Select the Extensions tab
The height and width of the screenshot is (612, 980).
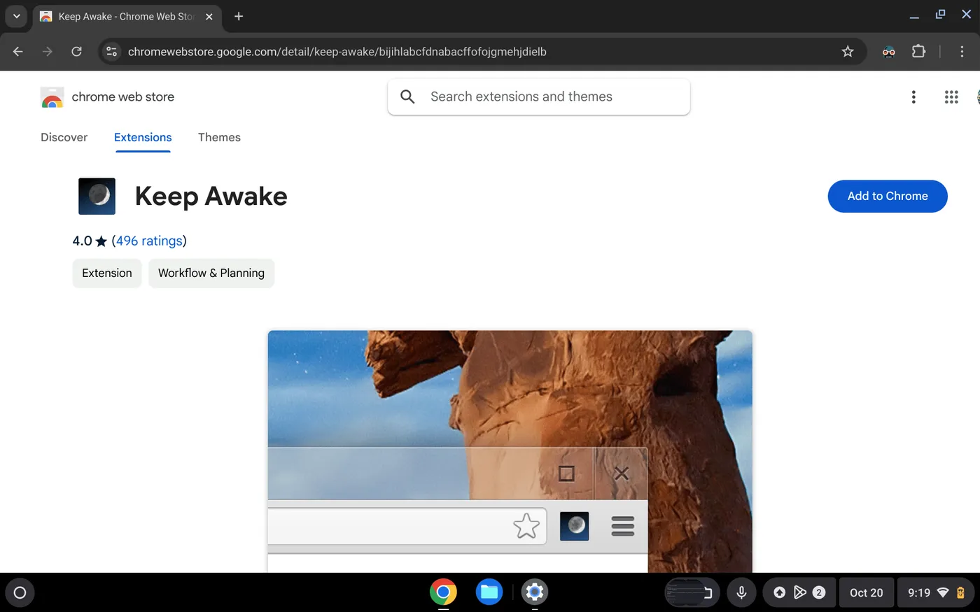[x=143, y=137]
